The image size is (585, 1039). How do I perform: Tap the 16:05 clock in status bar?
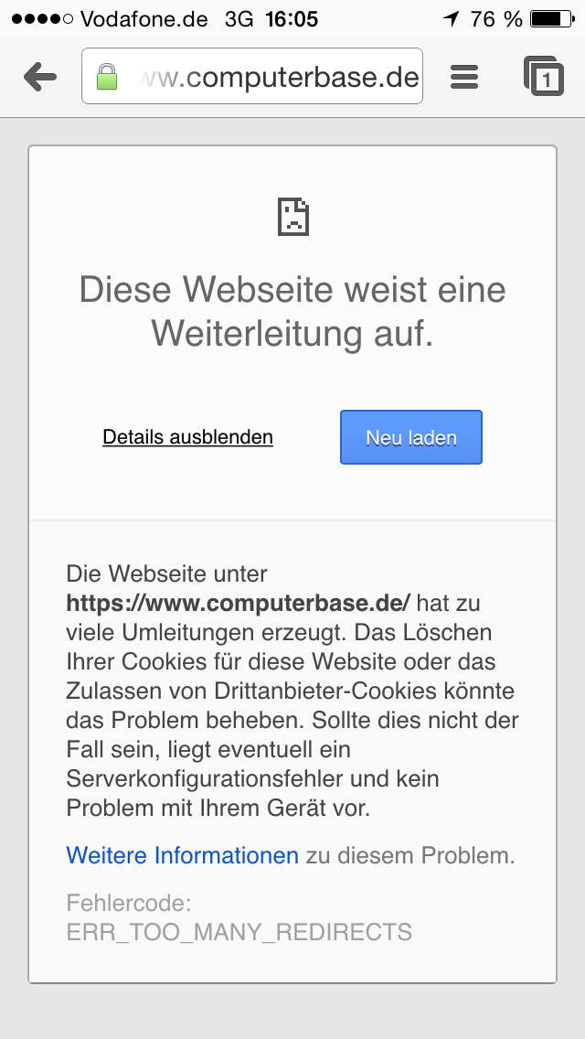292,19
